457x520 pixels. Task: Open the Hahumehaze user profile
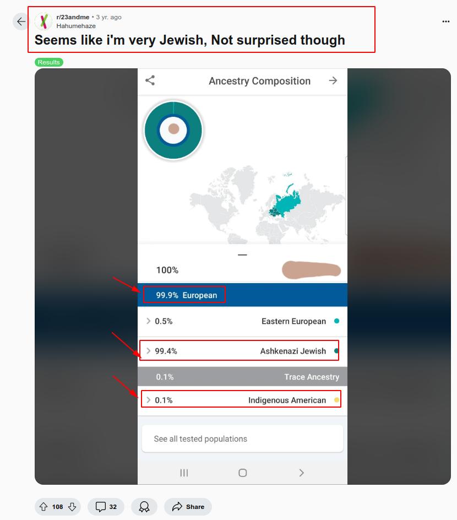[x=76, y=26]
